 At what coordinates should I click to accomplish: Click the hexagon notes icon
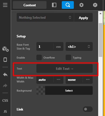95,5
